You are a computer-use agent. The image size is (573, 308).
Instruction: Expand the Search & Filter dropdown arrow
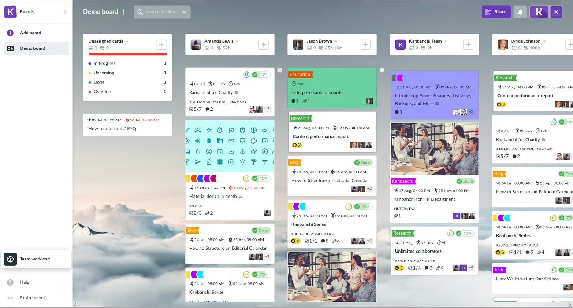[184, 12]
